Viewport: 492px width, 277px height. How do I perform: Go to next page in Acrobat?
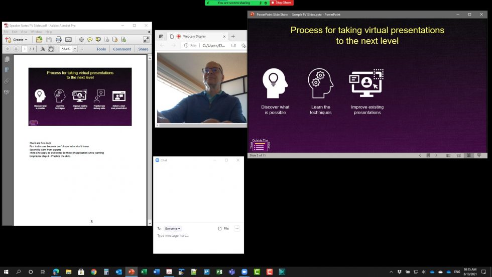pyautogui.click(x=16, y=49)
